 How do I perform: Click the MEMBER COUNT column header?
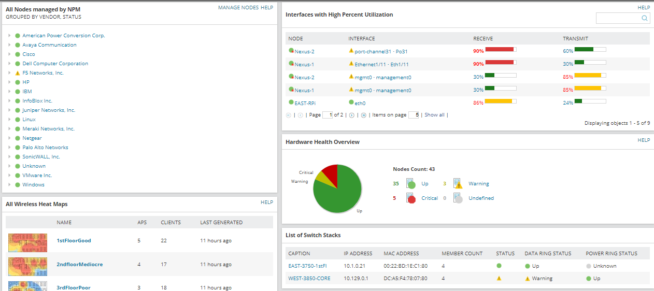[x=462, y=254]
